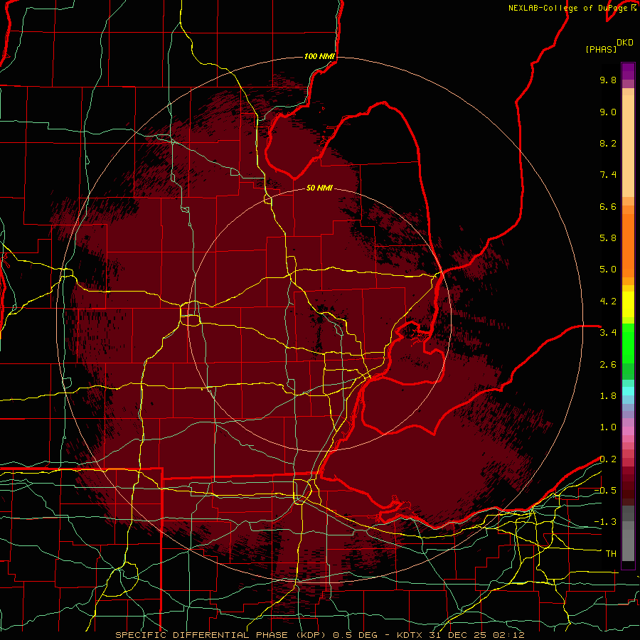Pick the bright green legend color band
640x640 pixels.
pyautogui.click(x=628, y=343)
